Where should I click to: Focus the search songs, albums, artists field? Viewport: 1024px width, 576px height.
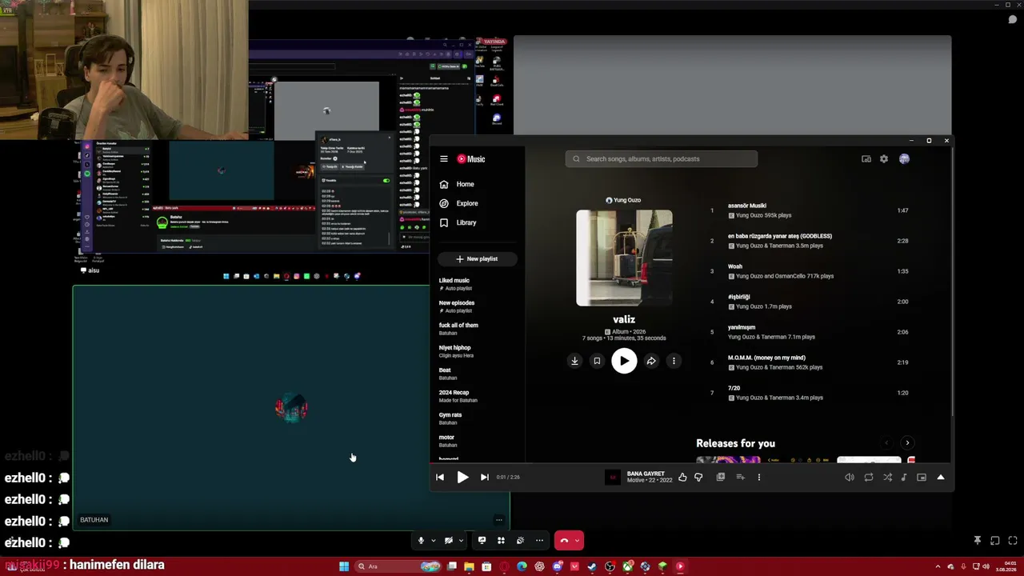coord(662,159)
